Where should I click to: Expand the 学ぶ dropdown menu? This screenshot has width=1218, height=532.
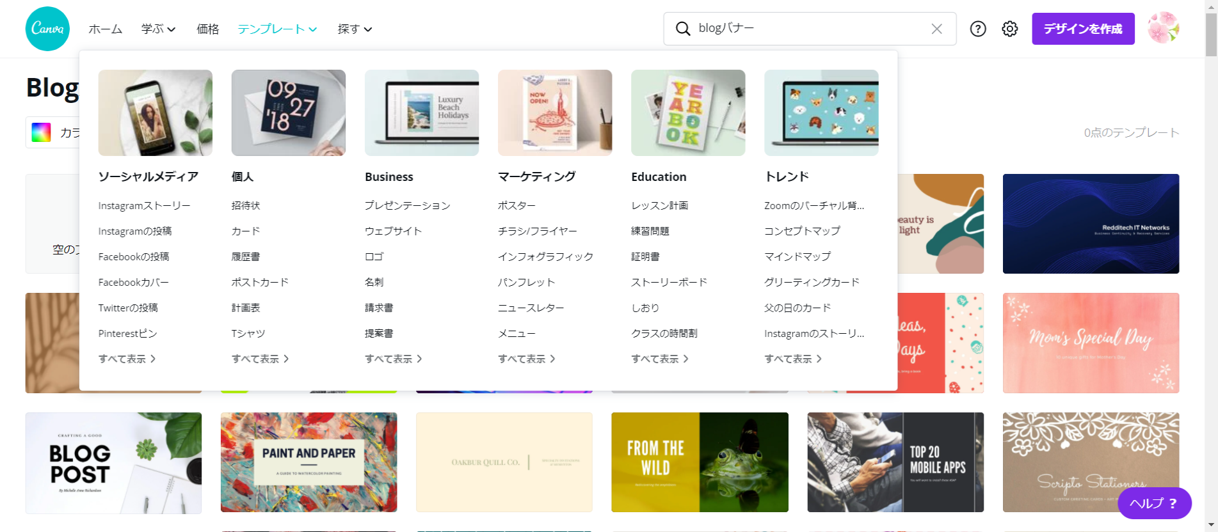[158, 29]
